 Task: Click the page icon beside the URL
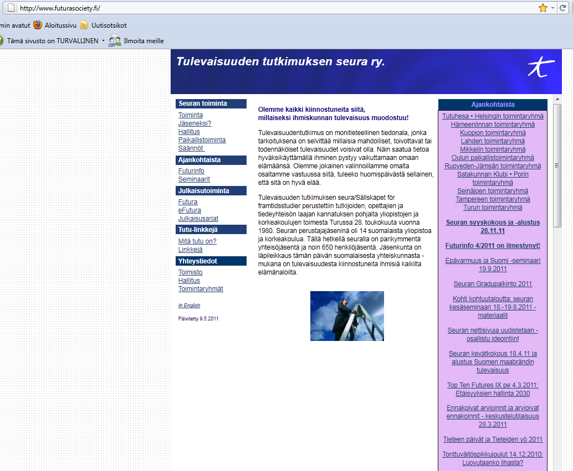[11, 8]
